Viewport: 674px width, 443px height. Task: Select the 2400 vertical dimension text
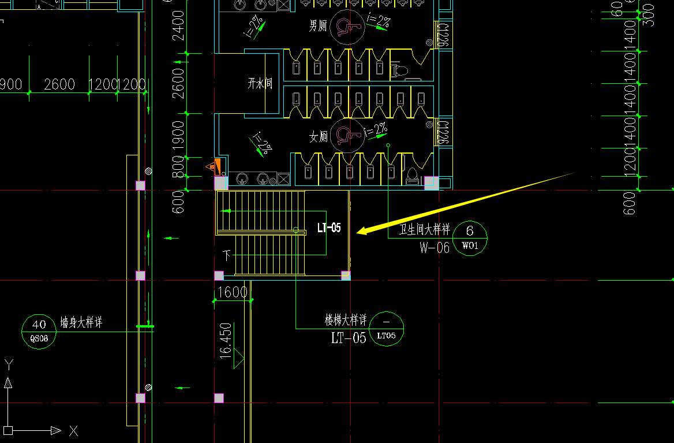tap(178, 26)
